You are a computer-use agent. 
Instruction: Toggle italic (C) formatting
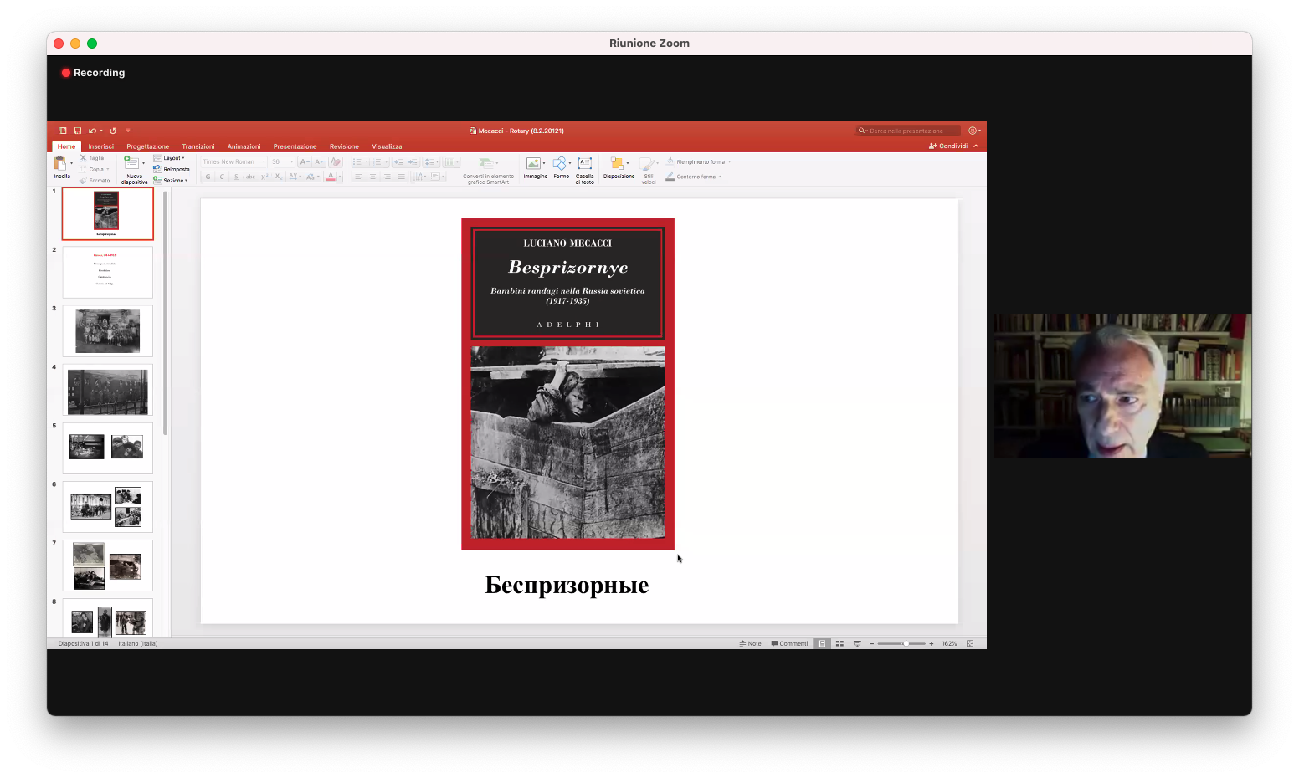[x=222, y=177]
